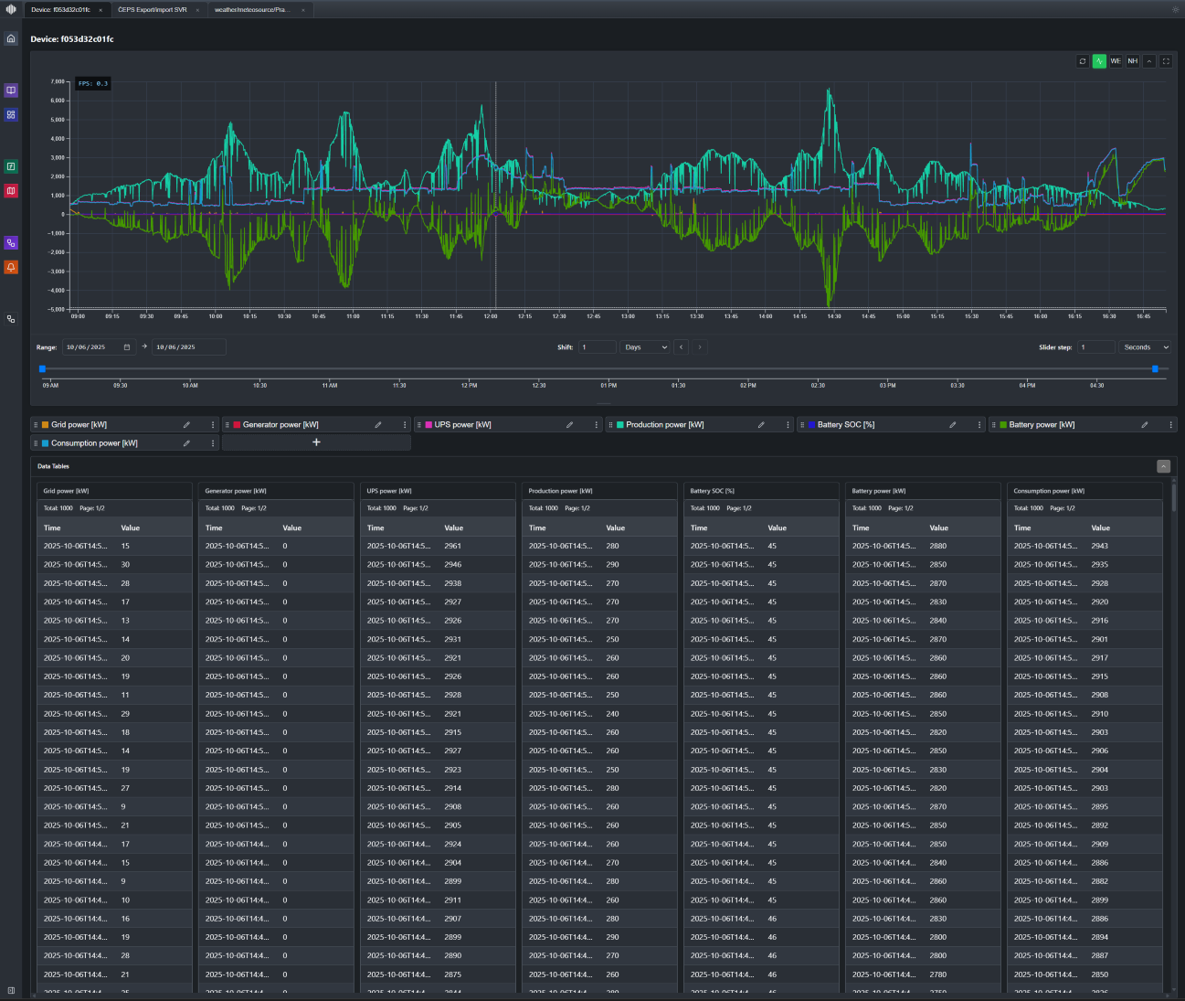
Task: Open the Seconds slider step dropdown
Action: [1145, 347]
